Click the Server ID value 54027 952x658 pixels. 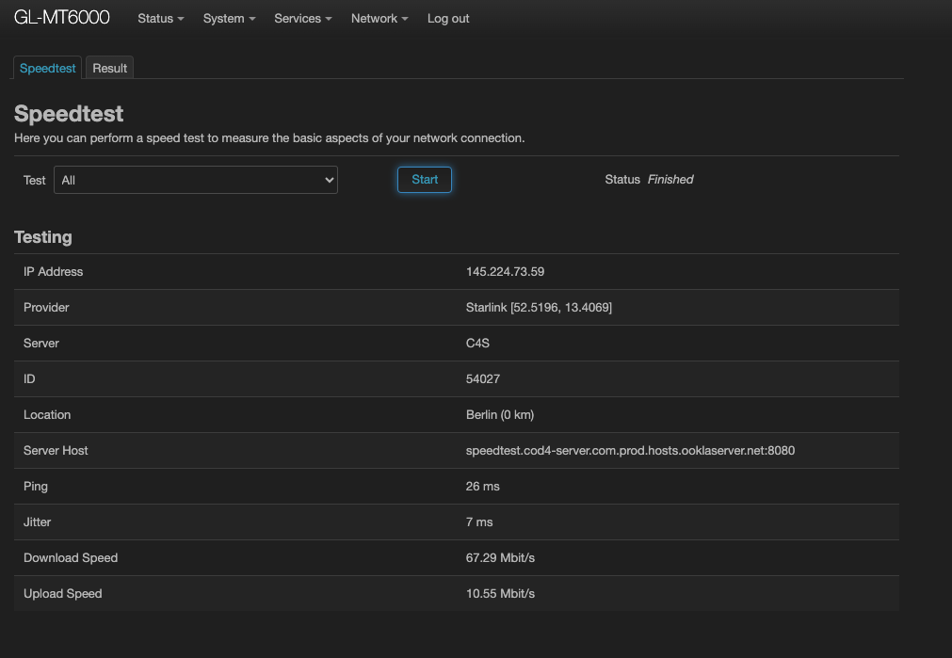483,378
